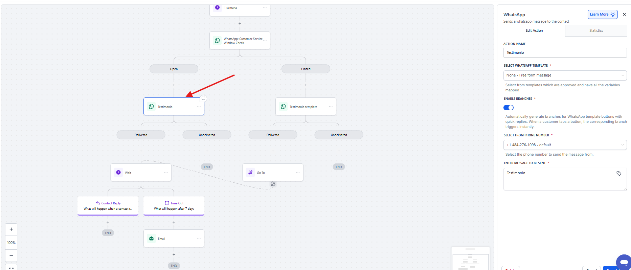The width and height of the screenshot is (631, 270).
Task: Click the WhatsApp icon on Testimonio node
Action: (151, 107)
